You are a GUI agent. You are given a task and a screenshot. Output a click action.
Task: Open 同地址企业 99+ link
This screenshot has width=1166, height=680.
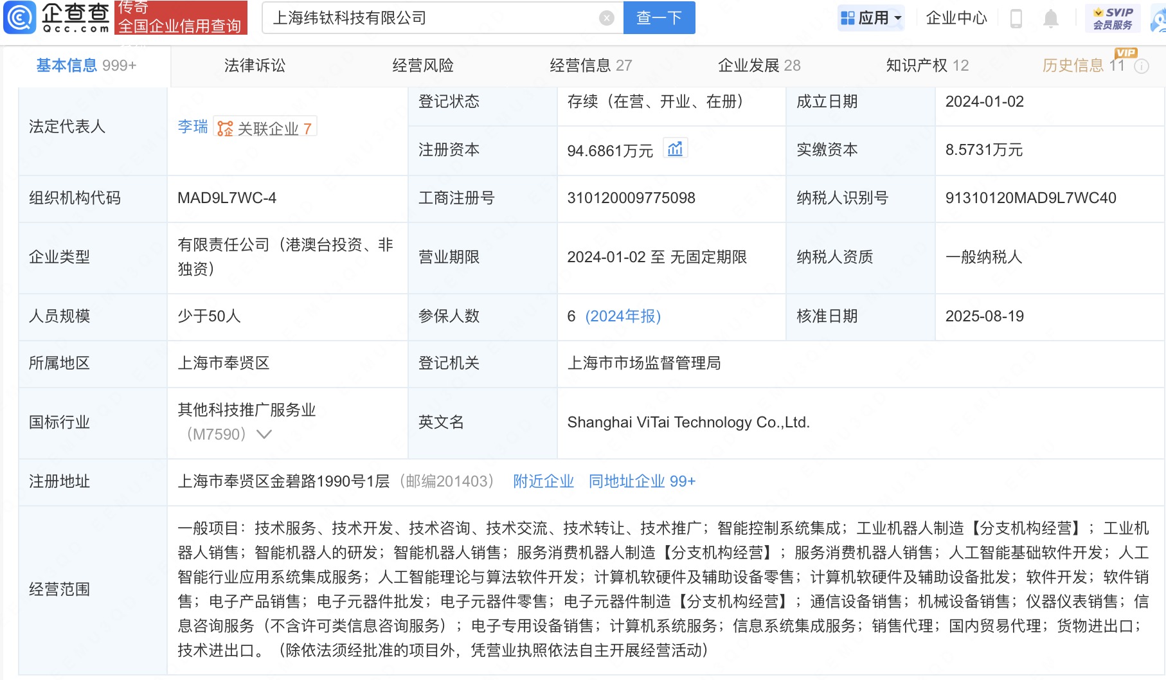[x=641, y=481]
